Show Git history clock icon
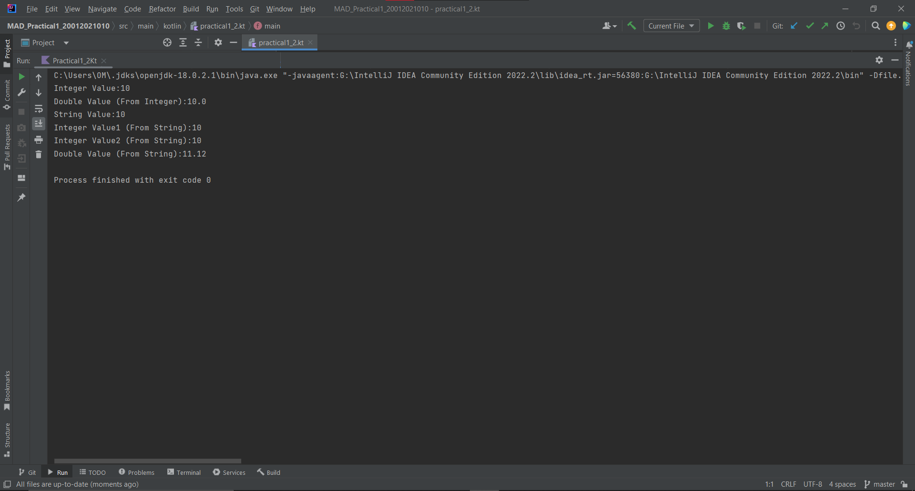 click(841, 26)
